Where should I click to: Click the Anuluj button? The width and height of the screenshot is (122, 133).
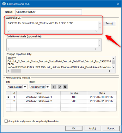coord(92,128)
